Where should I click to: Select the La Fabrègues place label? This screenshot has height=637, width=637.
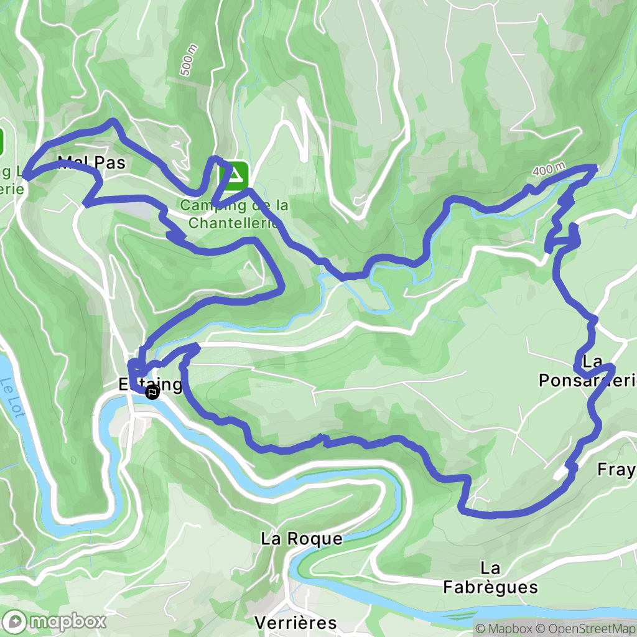490,578
